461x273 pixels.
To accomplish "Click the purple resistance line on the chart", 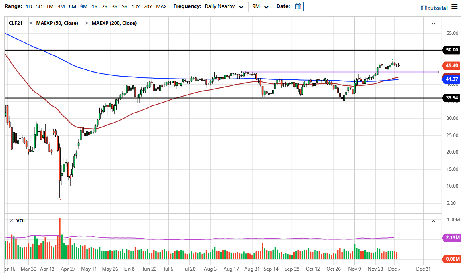I will pos(339,72).
